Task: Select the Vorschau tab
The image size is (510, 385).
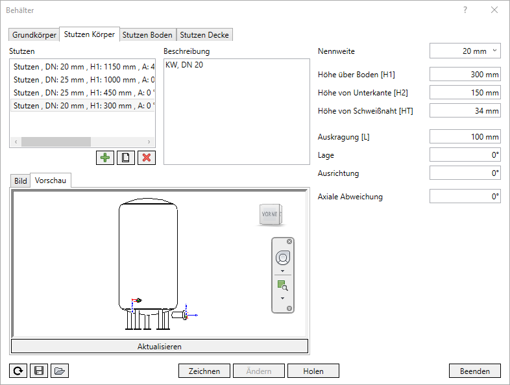Action: tap(51, 180)
